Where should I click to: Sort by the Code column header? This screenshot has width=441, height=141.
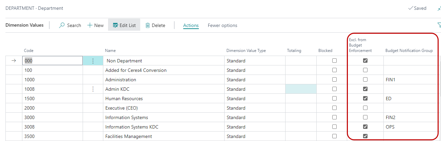29,51
